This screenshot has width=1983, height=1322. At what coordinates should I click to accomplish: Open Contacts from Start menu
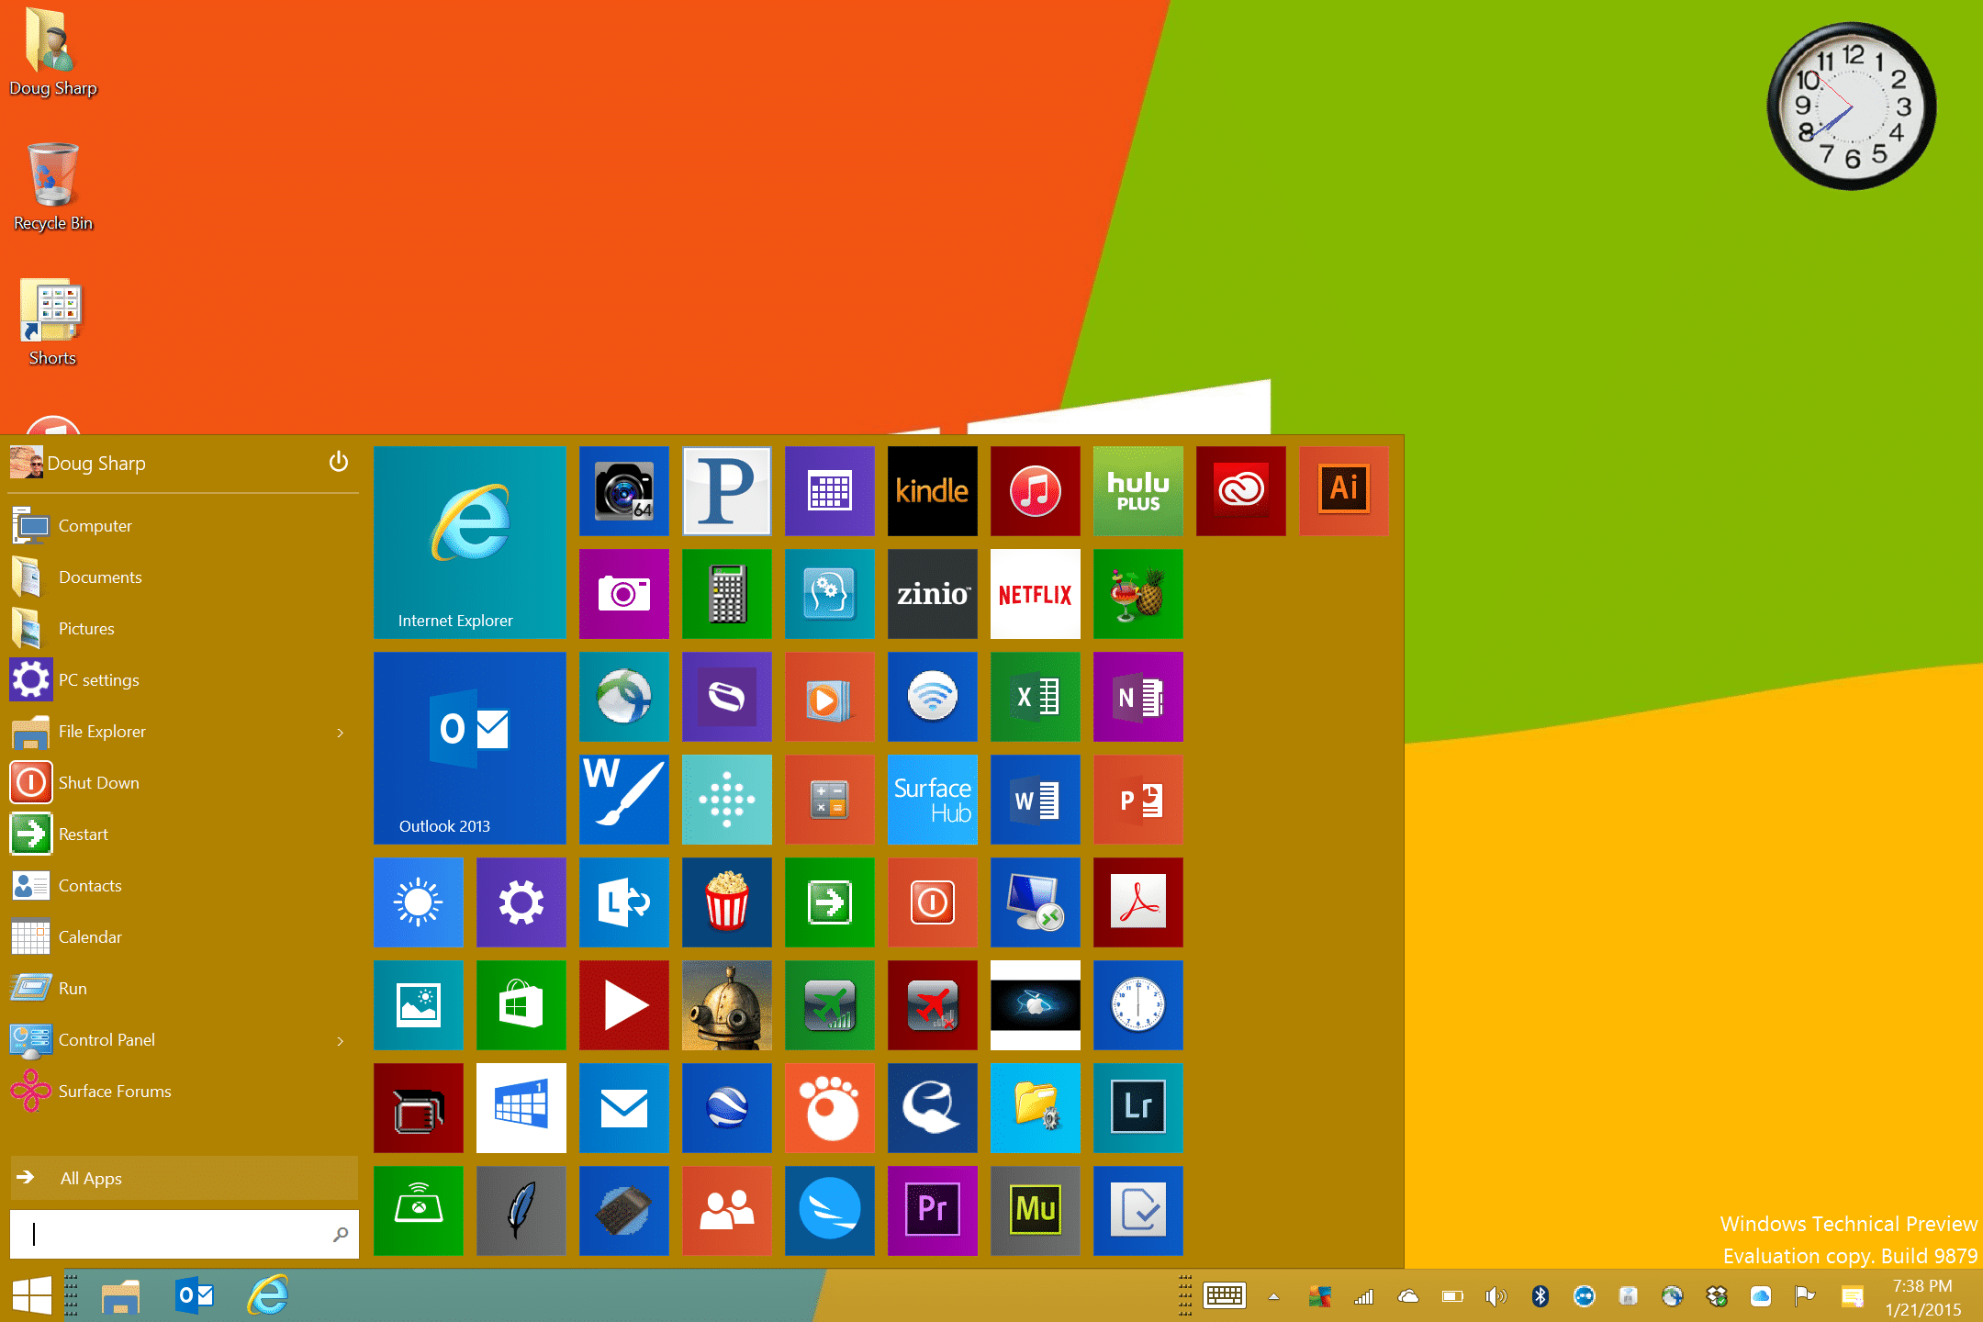[x=184, y=886]
